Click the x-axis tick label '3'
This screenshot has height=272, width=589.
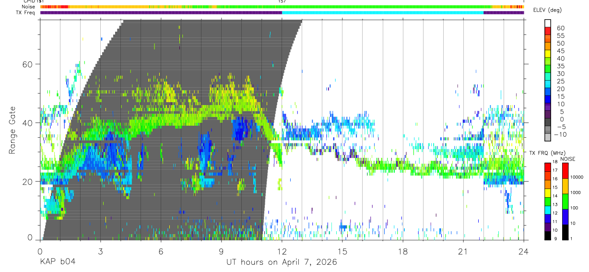pyautogui.click(x=100, y=251)
